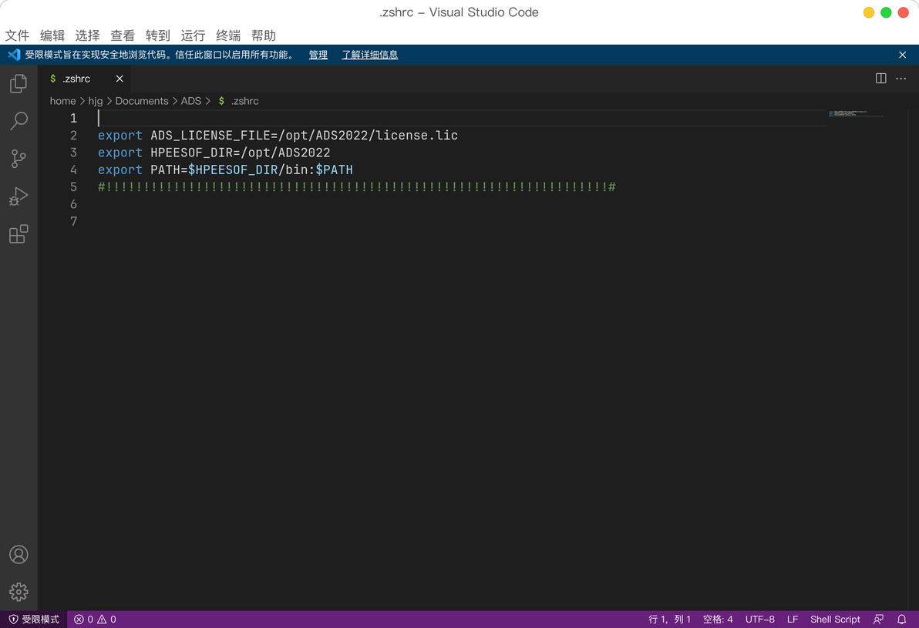The width and height of the screenshot is (919, 628).
Task: Open the Source Control view
Action: tap(19, 159)
